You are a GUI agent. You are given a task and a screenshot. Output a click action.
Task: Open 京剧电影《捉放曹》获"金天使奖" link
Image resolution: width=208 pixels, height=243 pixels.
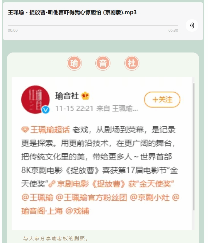[x=115, y=184]
